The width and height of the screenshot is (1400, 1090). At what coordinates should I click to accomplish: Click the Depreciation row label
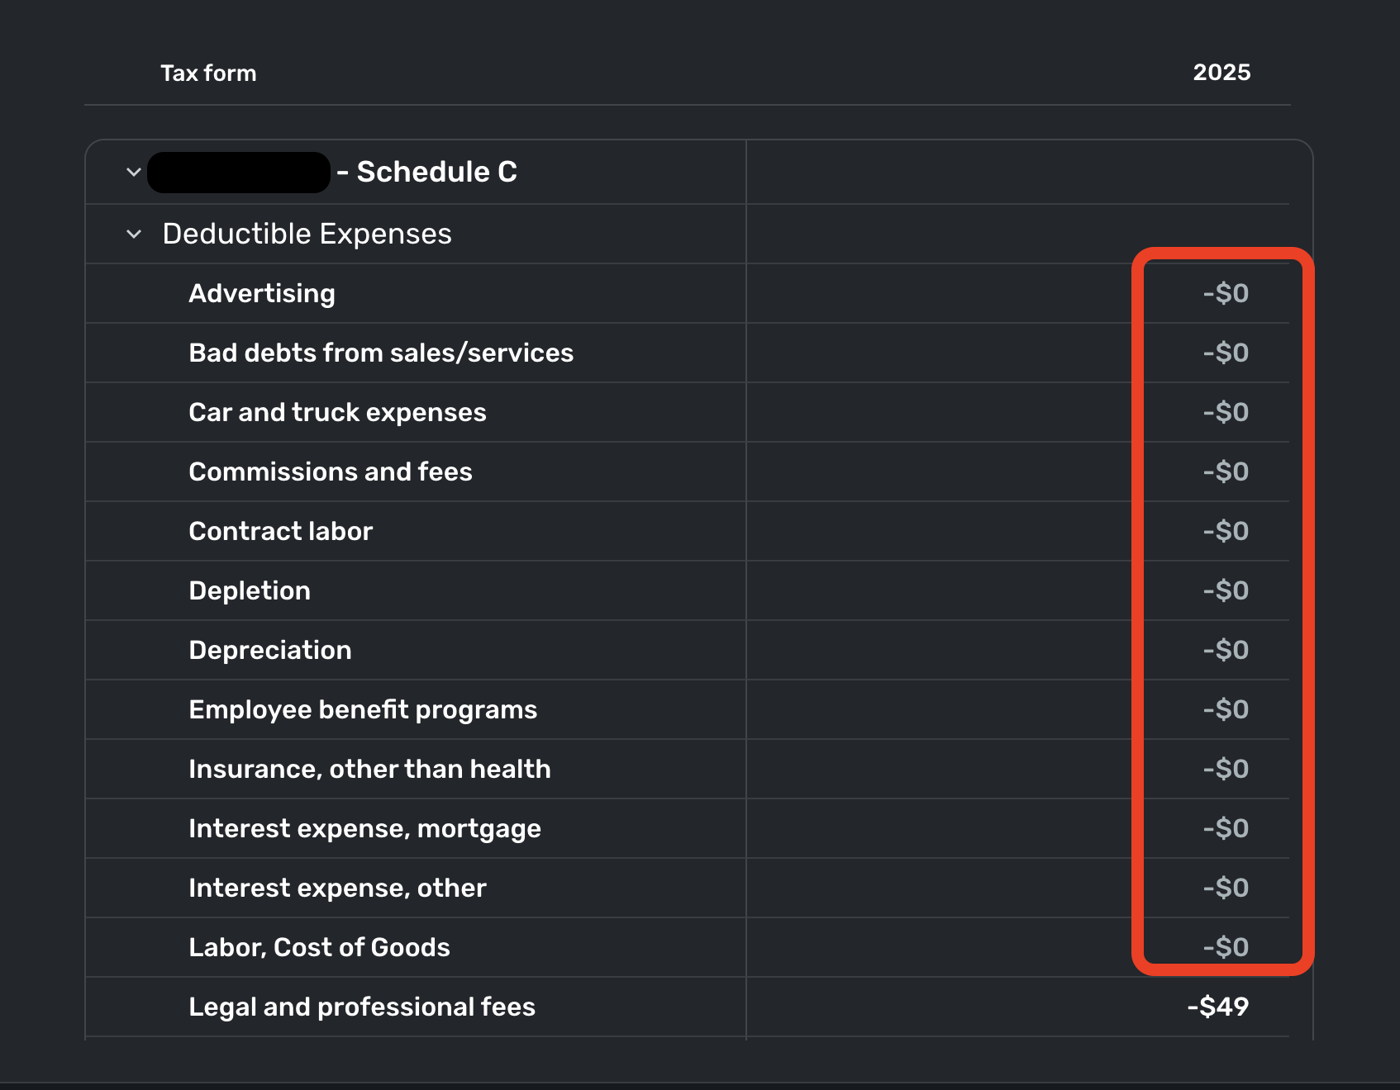point(270,651)
